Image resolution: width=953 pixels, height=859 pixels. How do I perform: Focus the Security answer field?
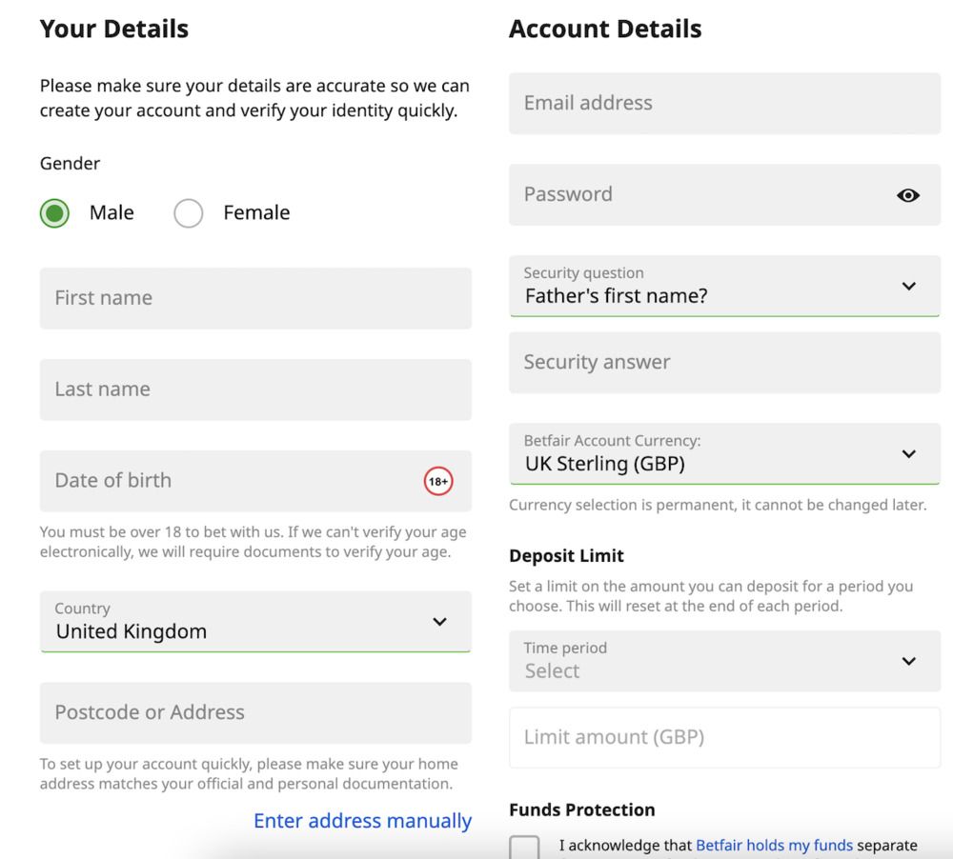tap(724, 363)
